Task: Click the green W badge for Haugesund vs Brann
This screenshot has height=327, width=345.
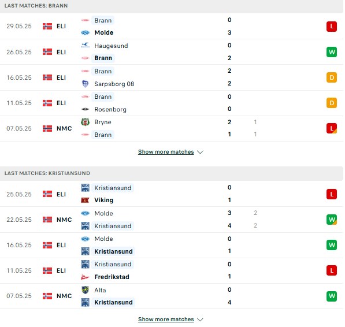Action: click(x=332, y=52)
